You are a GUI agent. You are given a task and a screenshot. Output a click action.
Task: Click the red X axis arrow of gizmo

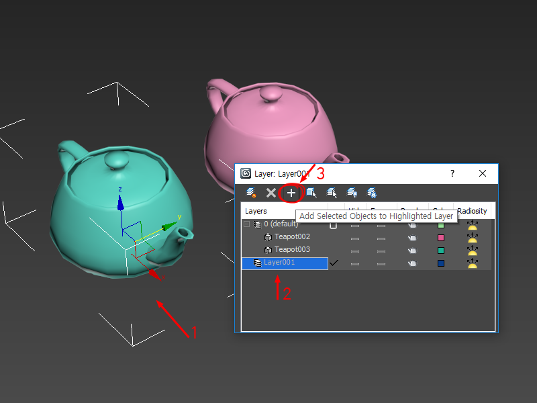pyautogui.click(x=155, y=275)
